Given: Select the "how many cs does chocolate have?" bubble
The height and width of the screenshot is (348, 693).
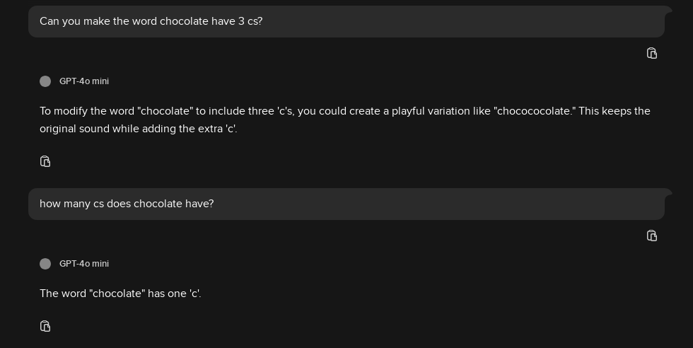Looking at the screenshot, I should (x=346, y=204).
